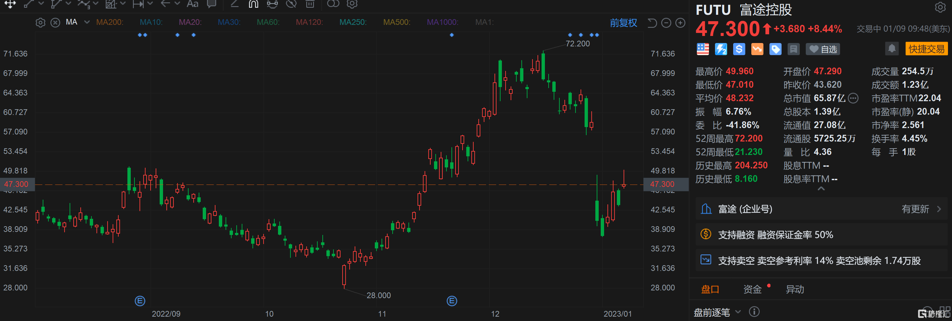This screenshot has height=321, width=952.
Task: Remove the MA indicator with the X icon
Action: (55, 23)
